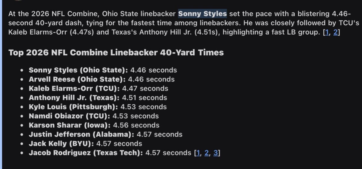Image resolution: width=362 pixels, height=169 pixels.
Task: Click the Jacob Rodriguez (Texas Tech) bold name
Action: (86, 153)
